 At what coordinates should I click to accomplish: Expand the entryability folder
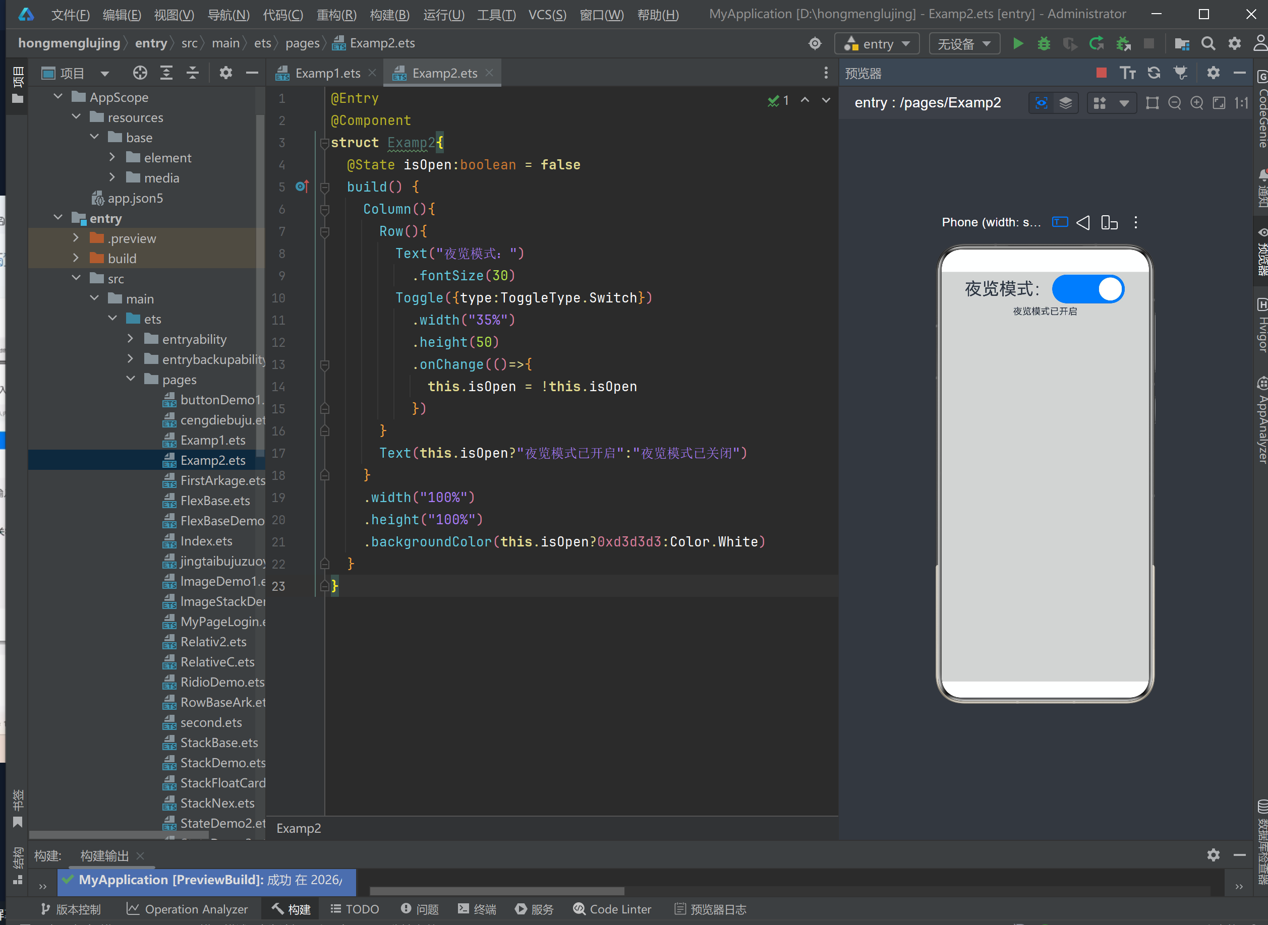tap(131, 339)
